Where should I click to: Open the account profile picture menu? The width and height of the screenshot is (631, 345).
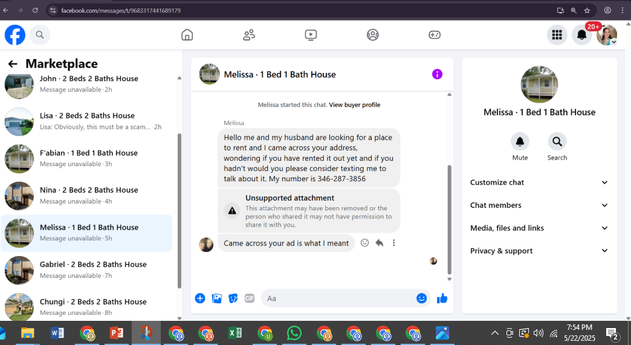607,35
